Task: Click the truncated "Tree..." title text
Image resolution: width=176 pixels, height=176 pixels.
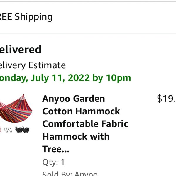Action: pos(56,149)
